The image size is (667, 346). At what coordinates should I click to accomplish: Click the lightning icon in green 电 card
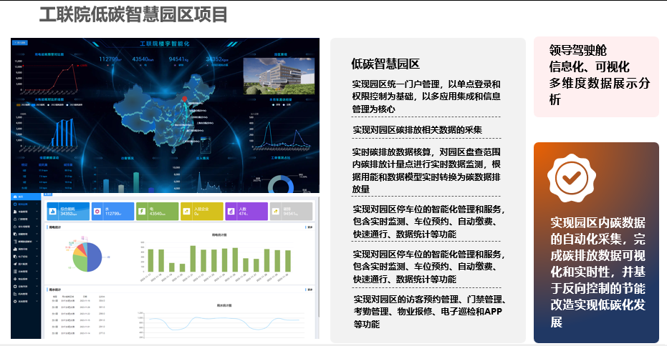click(142, 211)
